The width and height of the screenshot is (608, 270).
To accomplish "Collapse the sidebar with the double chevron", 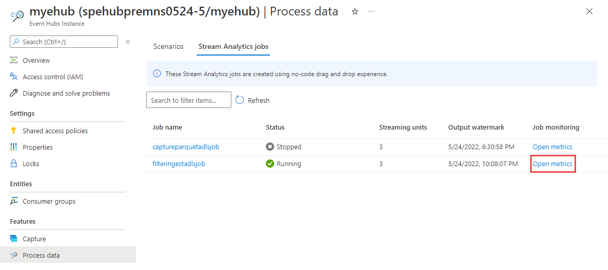I will click(x=128, y=42).
